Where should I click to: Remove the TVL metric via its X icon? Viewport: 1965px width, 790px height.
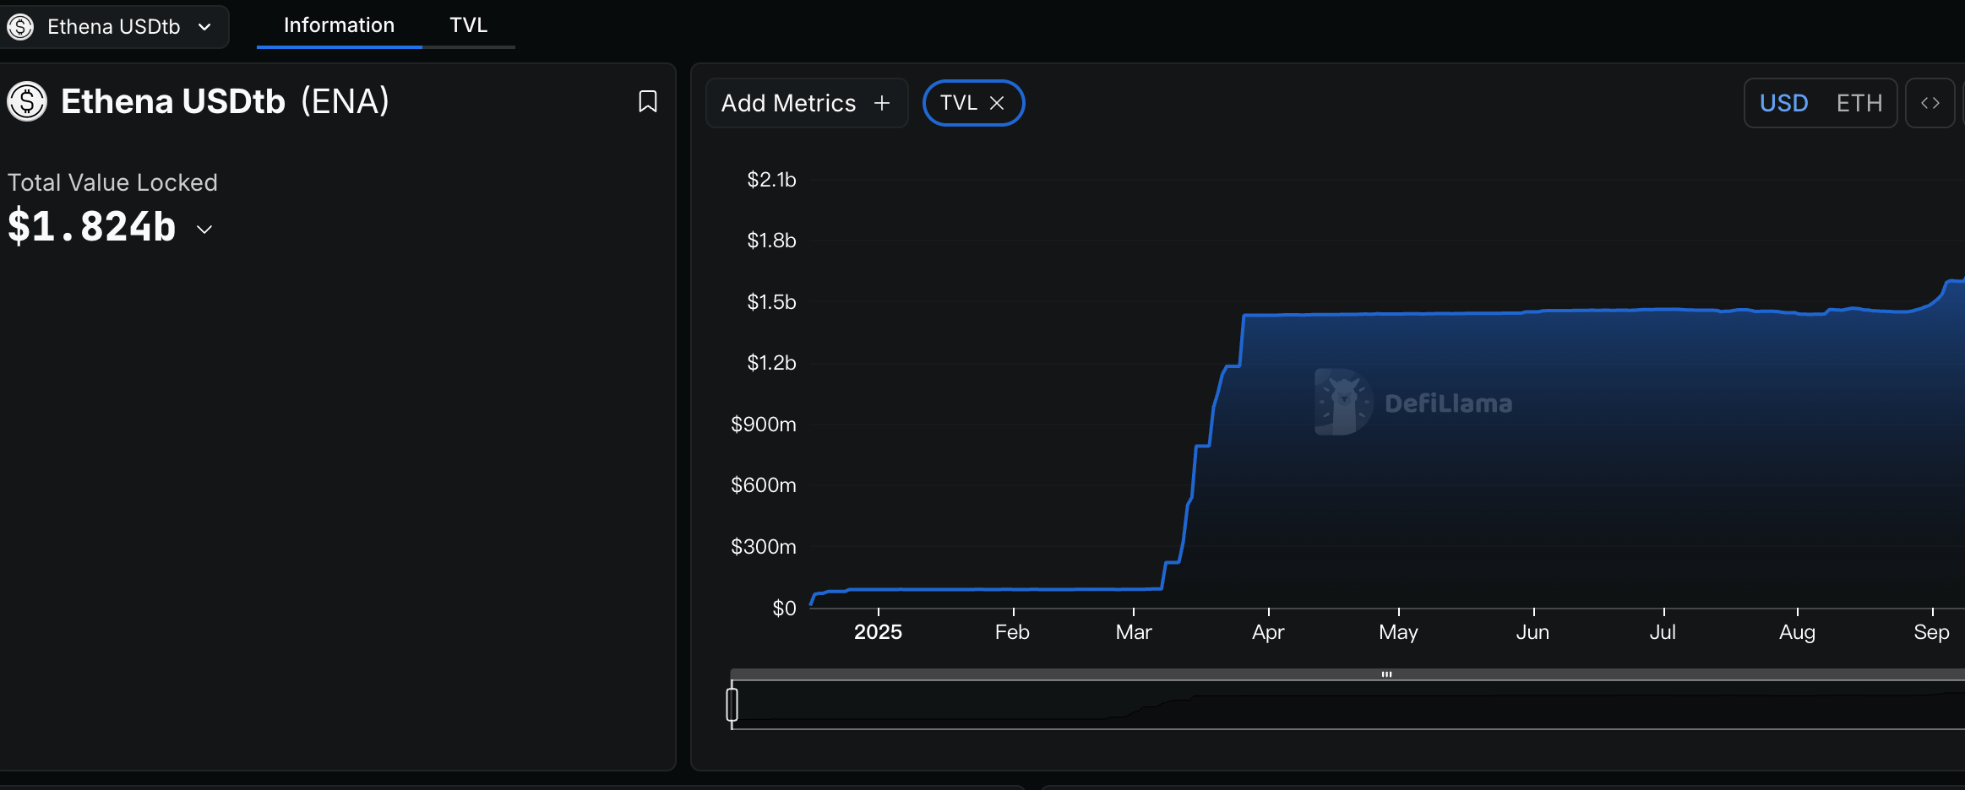click(998, 102)
